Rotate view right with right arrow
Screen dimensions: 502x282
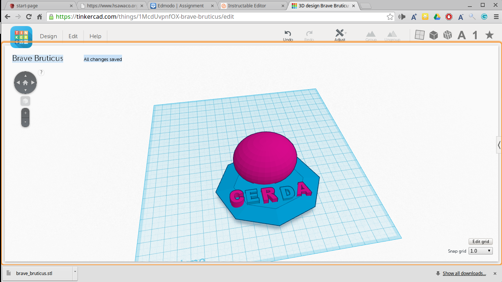click(33, 83)
